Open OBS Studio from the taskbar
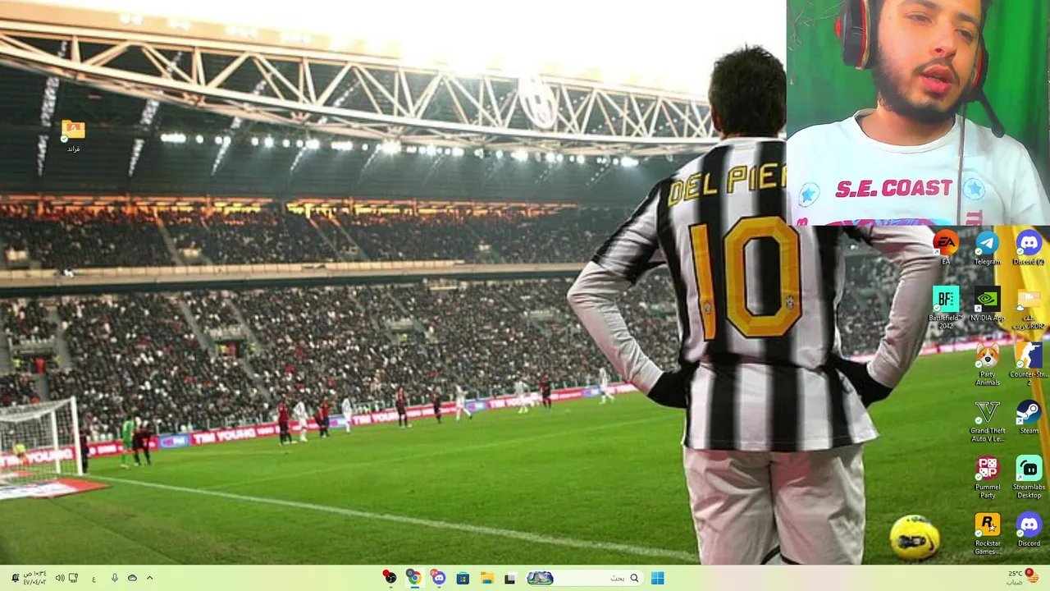Viewport: 1050px width, 591px height. tap(390, 578)
